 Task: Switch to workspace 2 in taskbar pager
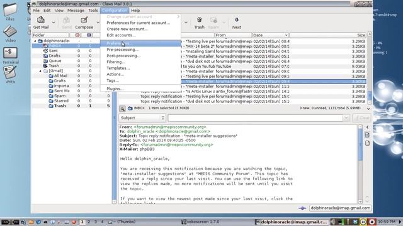[89, 222]
